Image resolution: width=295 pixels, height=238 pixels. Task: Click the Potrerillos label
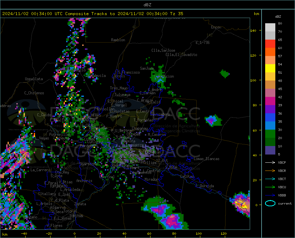point(60,135)
